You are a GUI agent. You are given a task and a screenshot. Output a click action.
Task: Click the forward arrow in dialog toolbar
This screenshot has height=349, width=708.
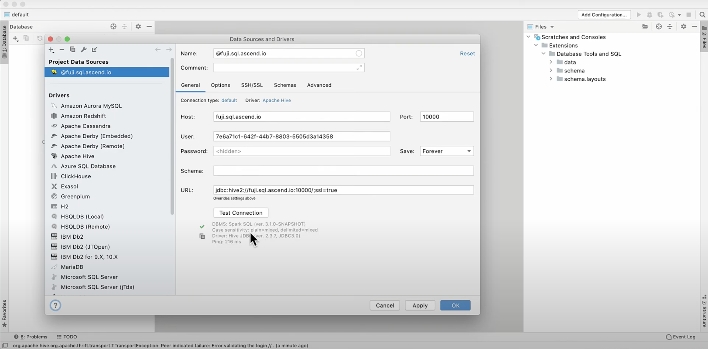tap(169, 50)
